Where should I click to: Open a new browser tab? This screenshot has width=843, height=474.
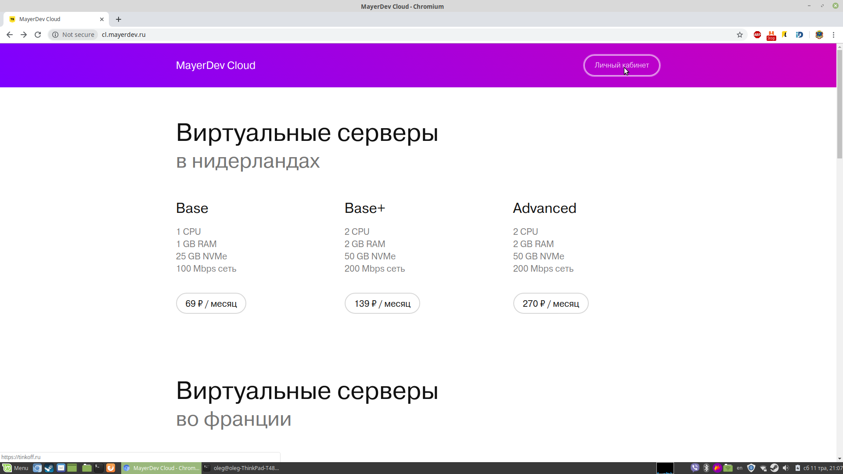point(119,19)
